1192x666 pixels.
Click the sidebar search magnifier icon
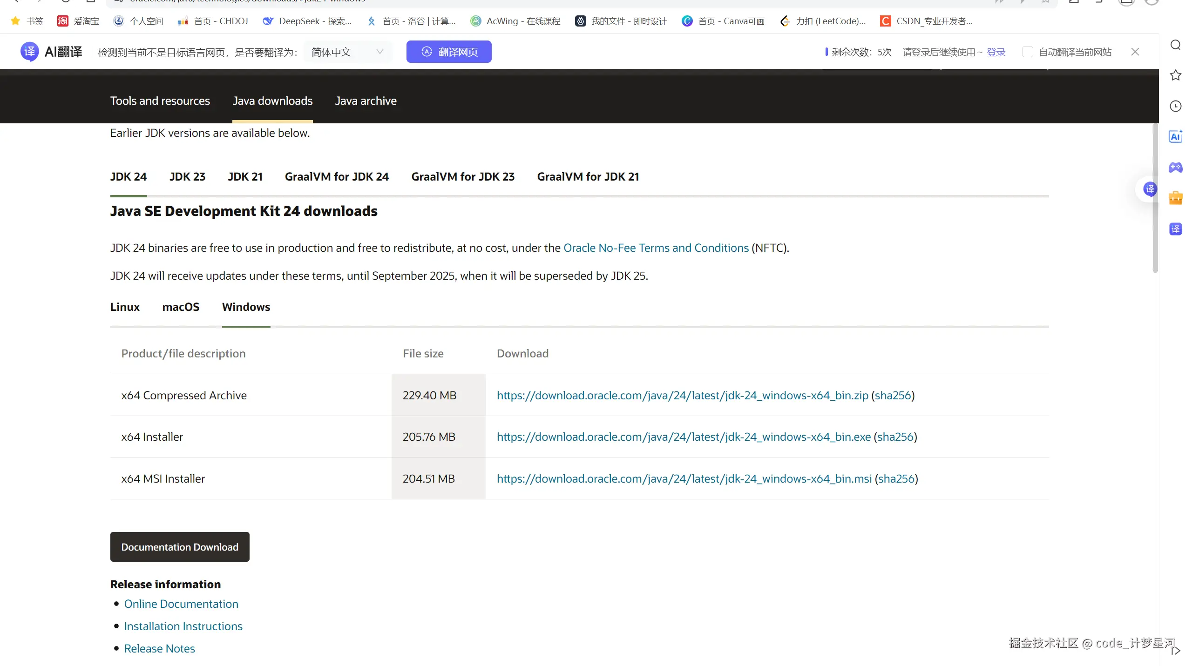1175,45
